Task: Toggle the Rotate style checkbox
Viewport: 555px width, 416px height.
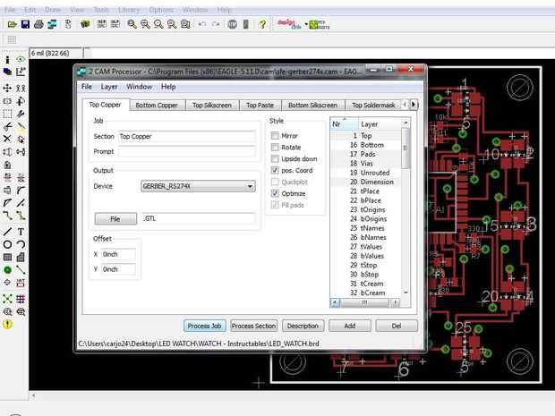Action: tap(276, 147)
